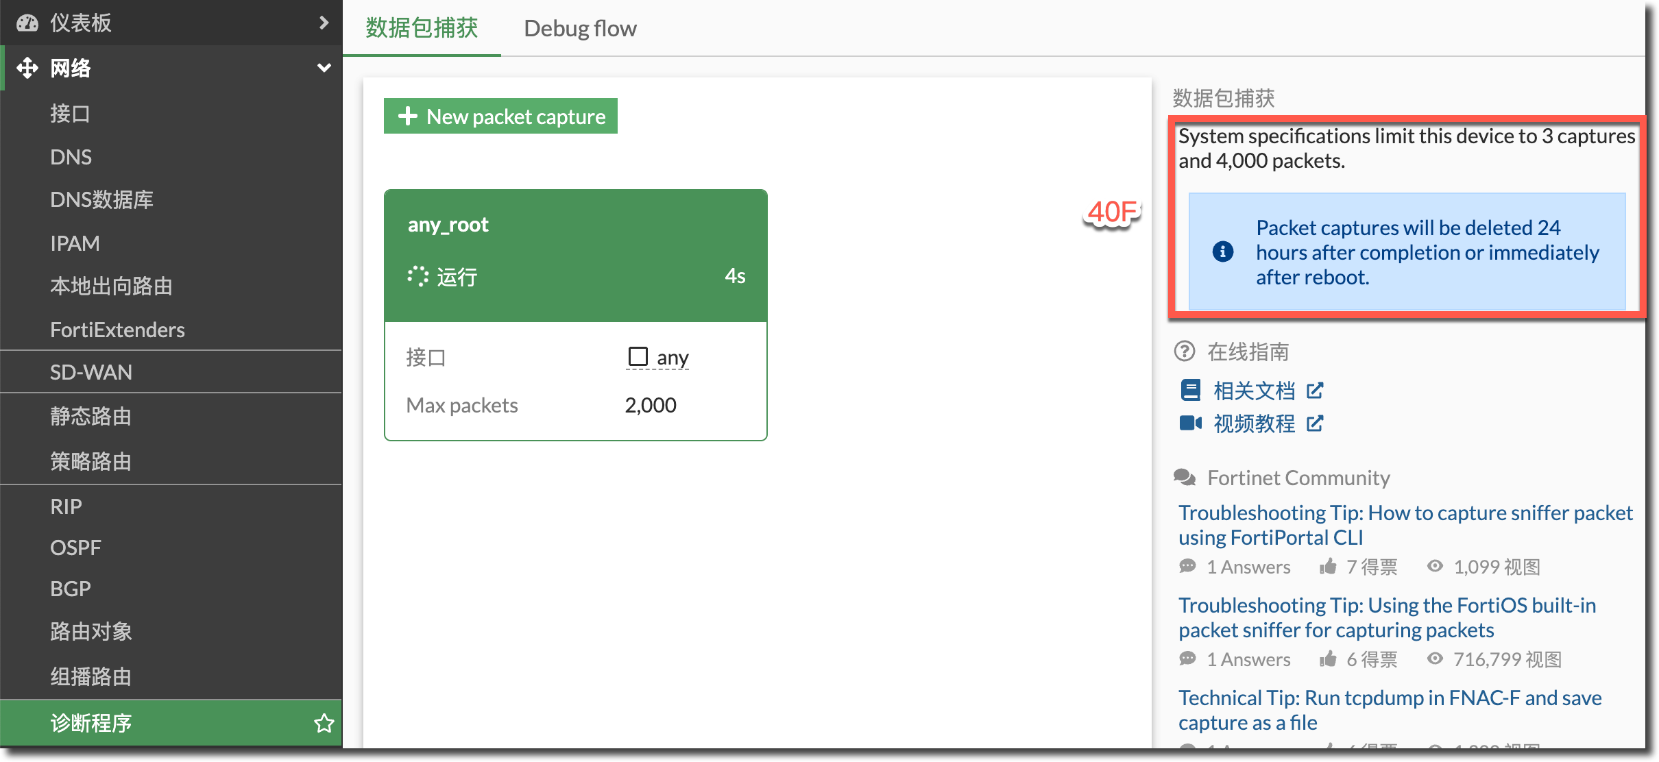The height and width of the screenshot is (762, 1659).
Task: Click external link icon beside 视频教程
Action: 1315,423
